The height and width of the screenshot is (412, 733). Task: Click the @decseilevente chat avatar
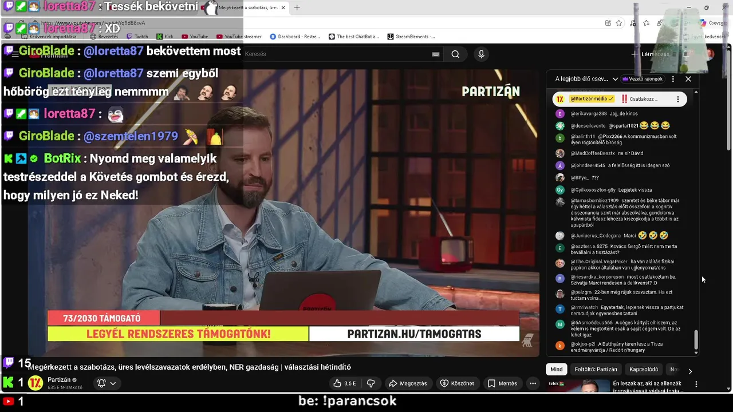click(560, 126)
